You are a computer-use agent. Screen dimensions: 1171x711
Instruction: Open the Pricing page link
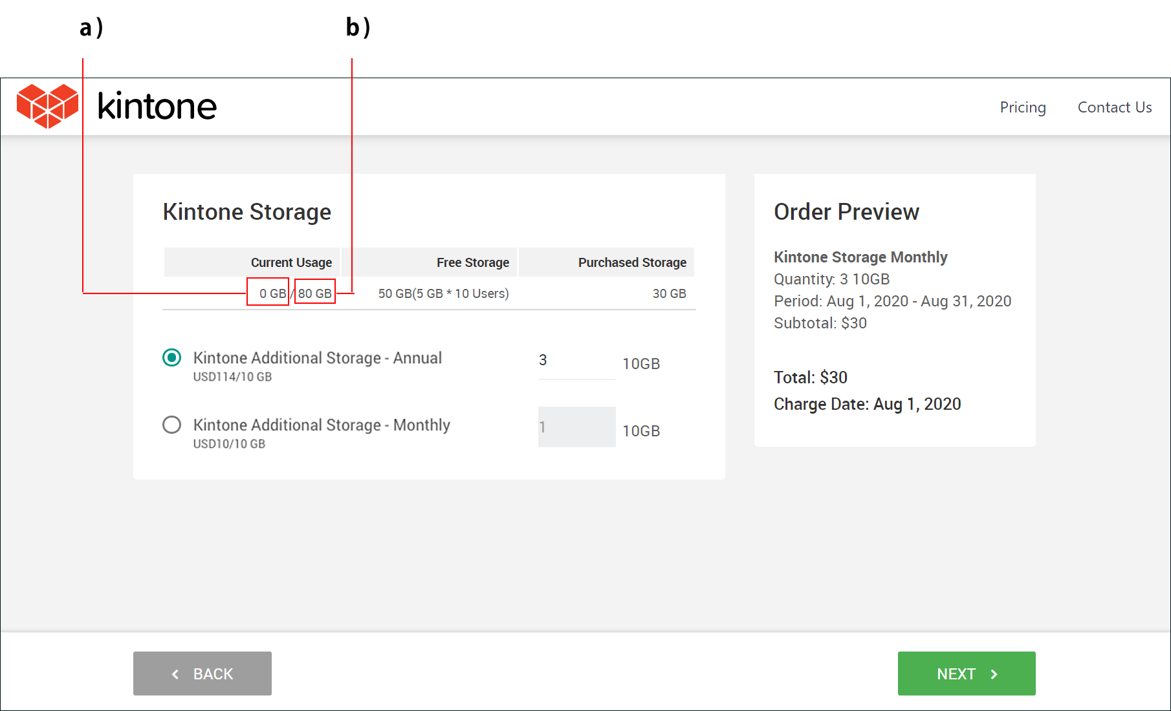(x=1022, y=107)
